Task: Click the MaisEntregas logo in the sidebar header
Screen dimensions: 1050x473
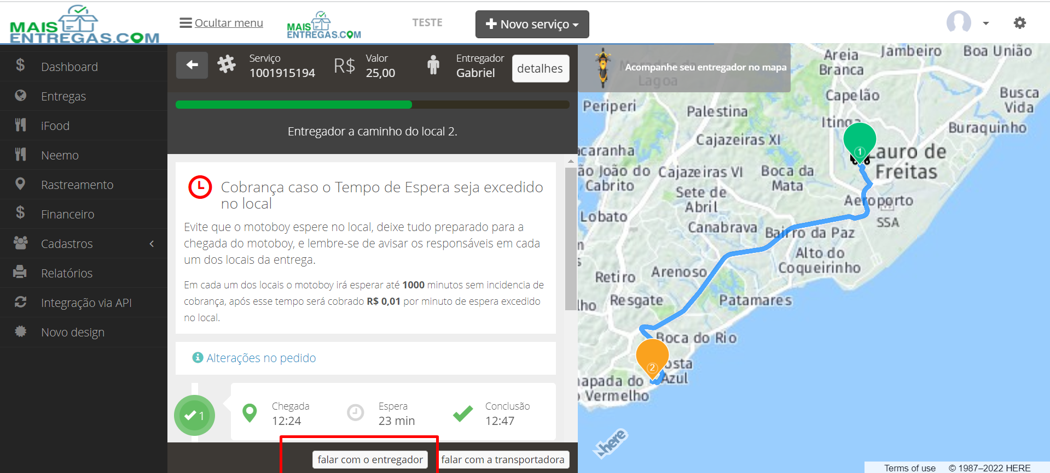Action: tap(84, 24)
